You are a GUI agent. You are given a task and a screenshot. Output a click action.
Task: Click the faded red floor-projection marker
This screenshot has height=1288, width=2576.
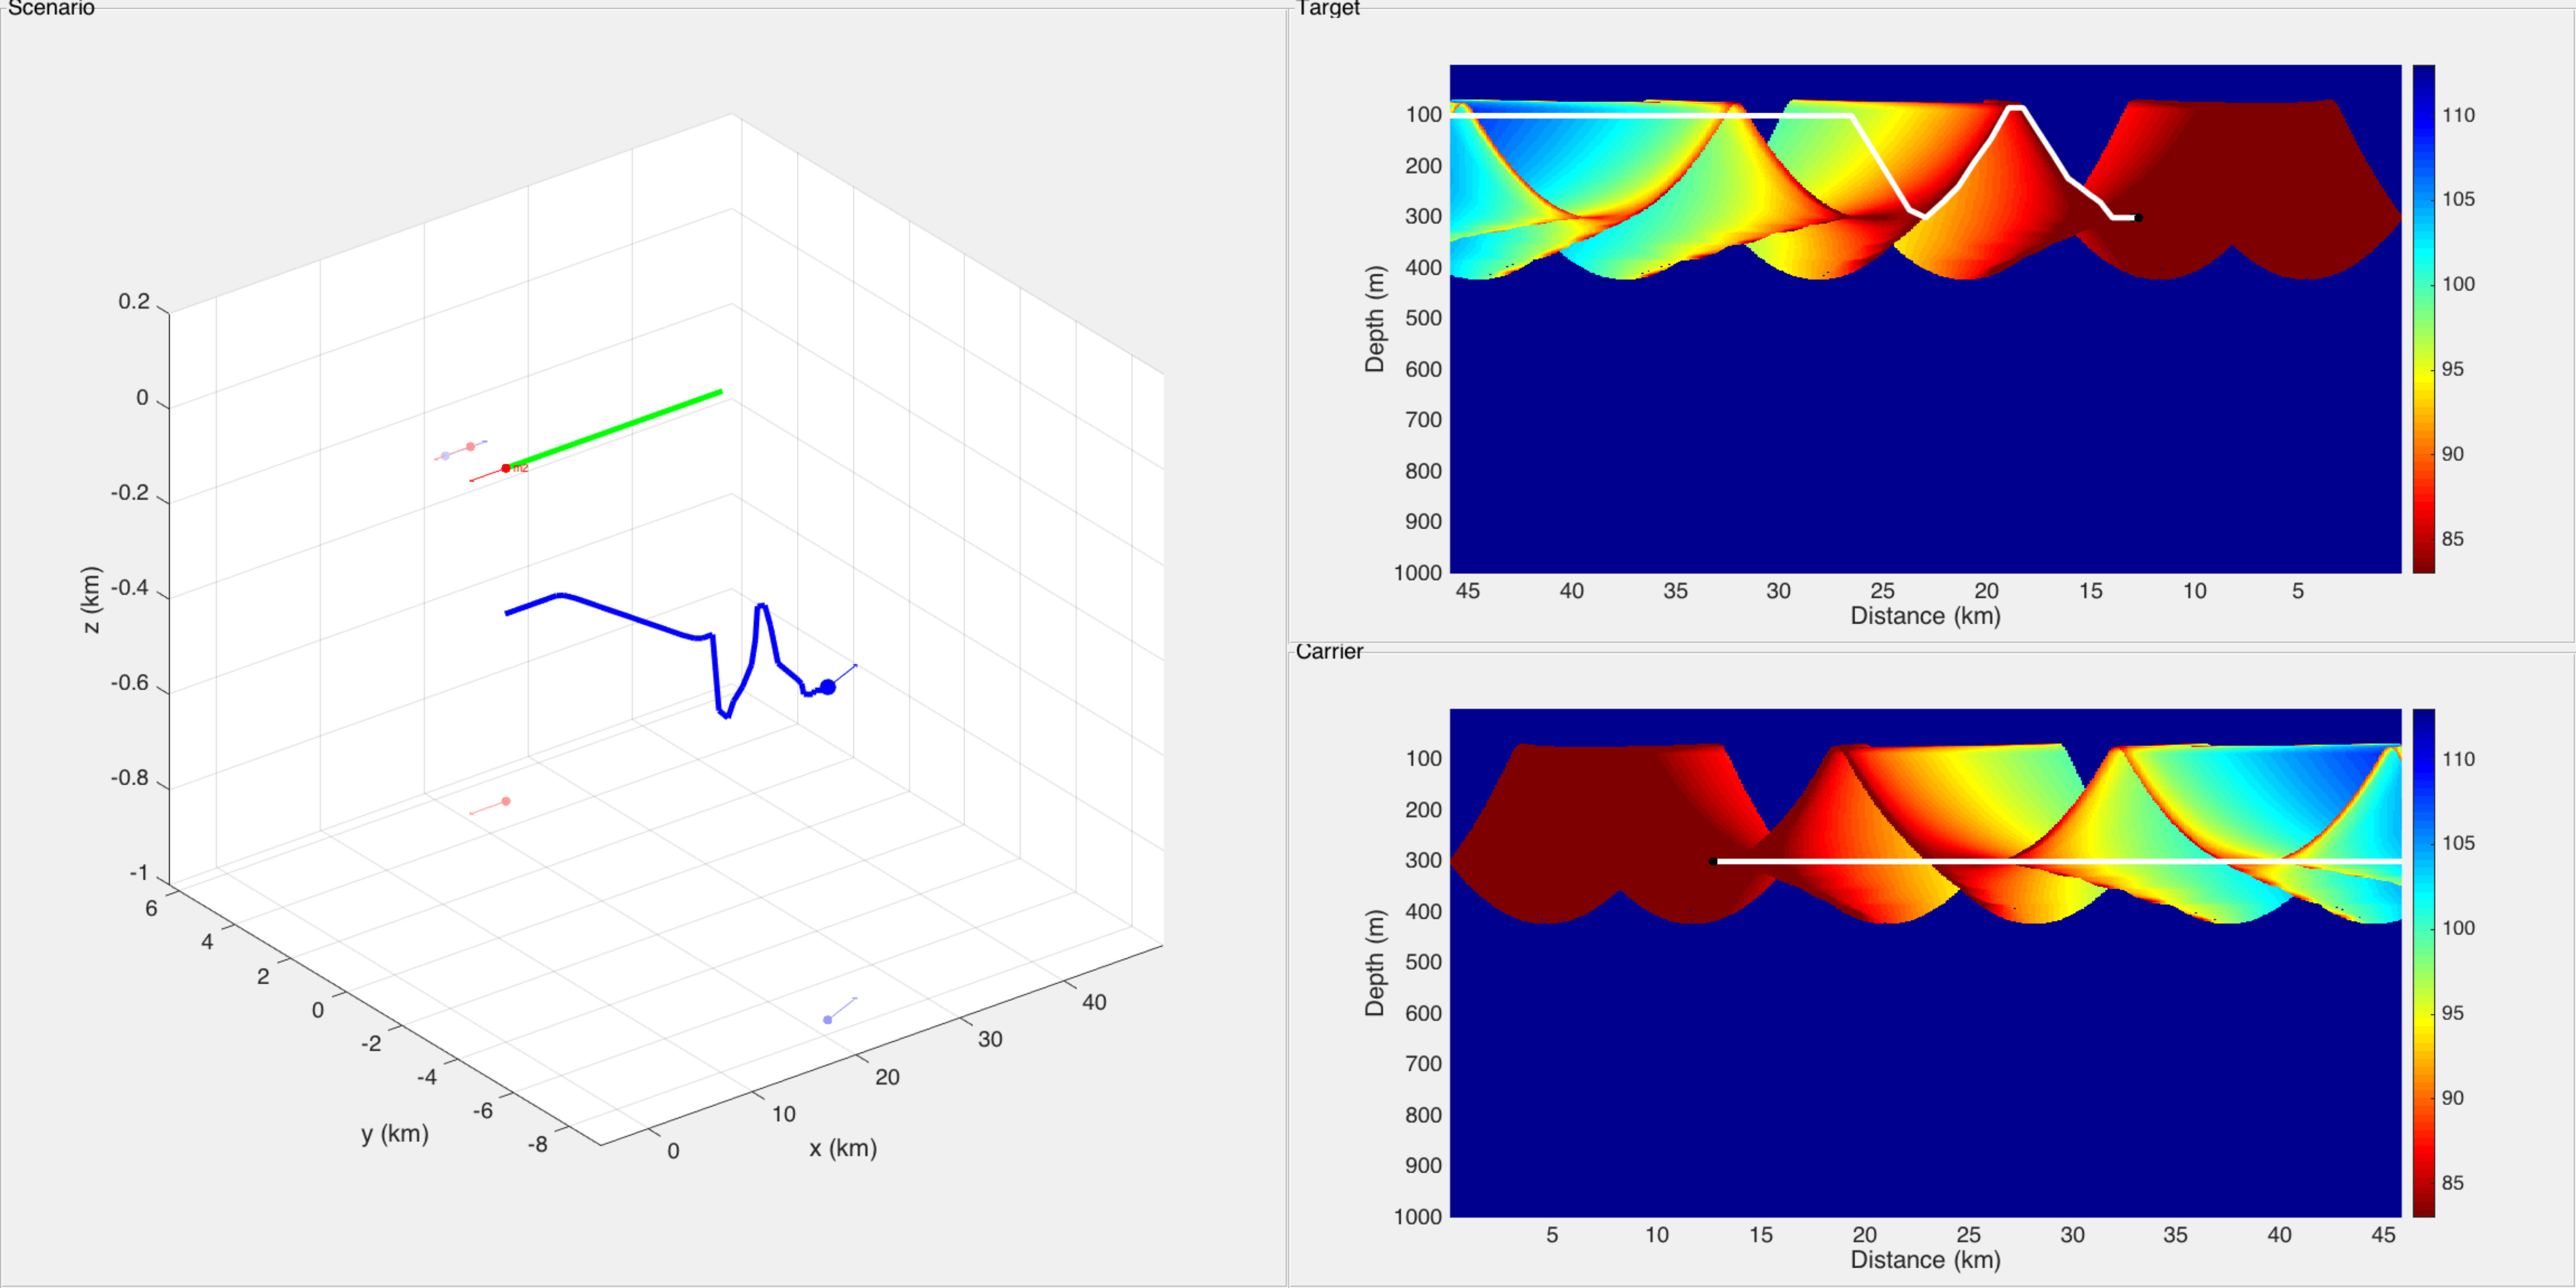(506, 801)
